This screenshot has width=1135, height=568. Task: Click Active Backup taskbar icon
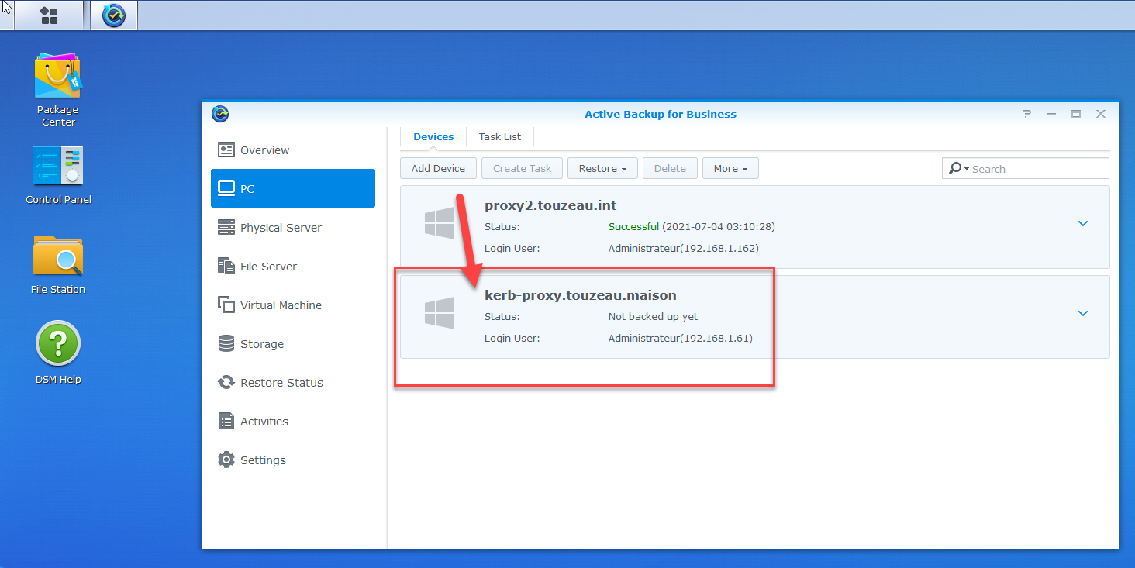pos(114,15)
